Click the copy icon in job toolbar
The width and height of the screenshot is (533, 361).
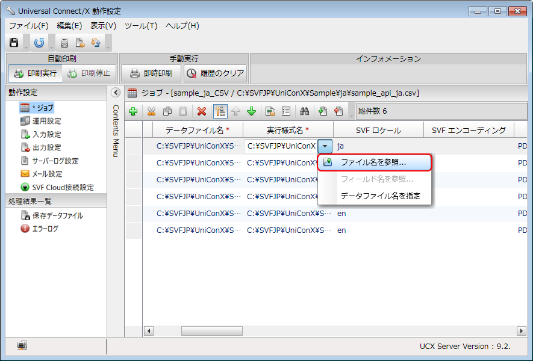coord(167,111)
